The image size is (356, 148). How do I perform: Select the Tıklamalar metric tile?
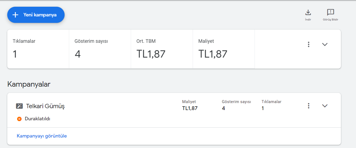click(38, 49)
